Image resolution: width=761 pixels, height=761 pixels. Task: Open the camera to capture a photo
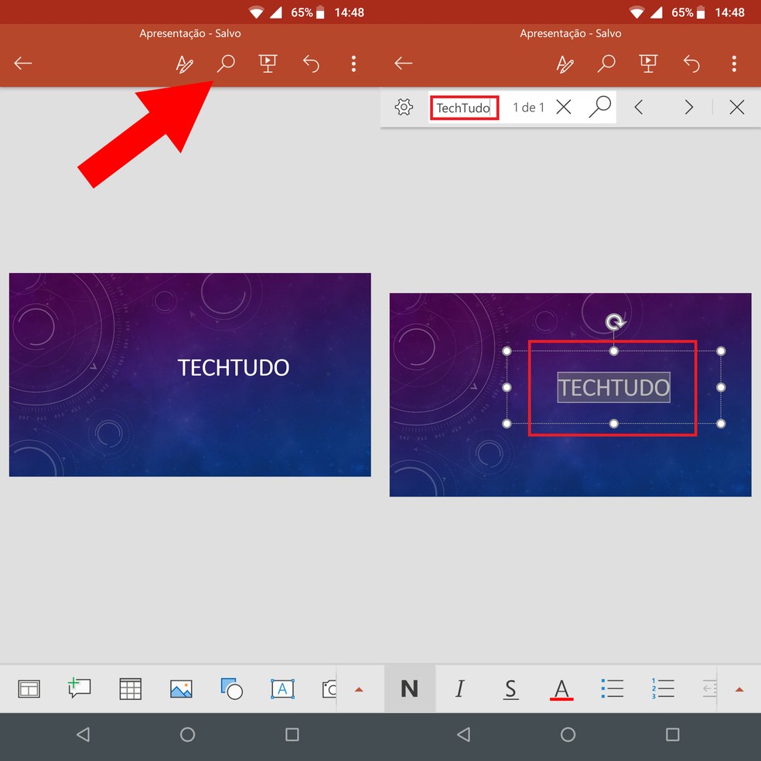[329, 688]
